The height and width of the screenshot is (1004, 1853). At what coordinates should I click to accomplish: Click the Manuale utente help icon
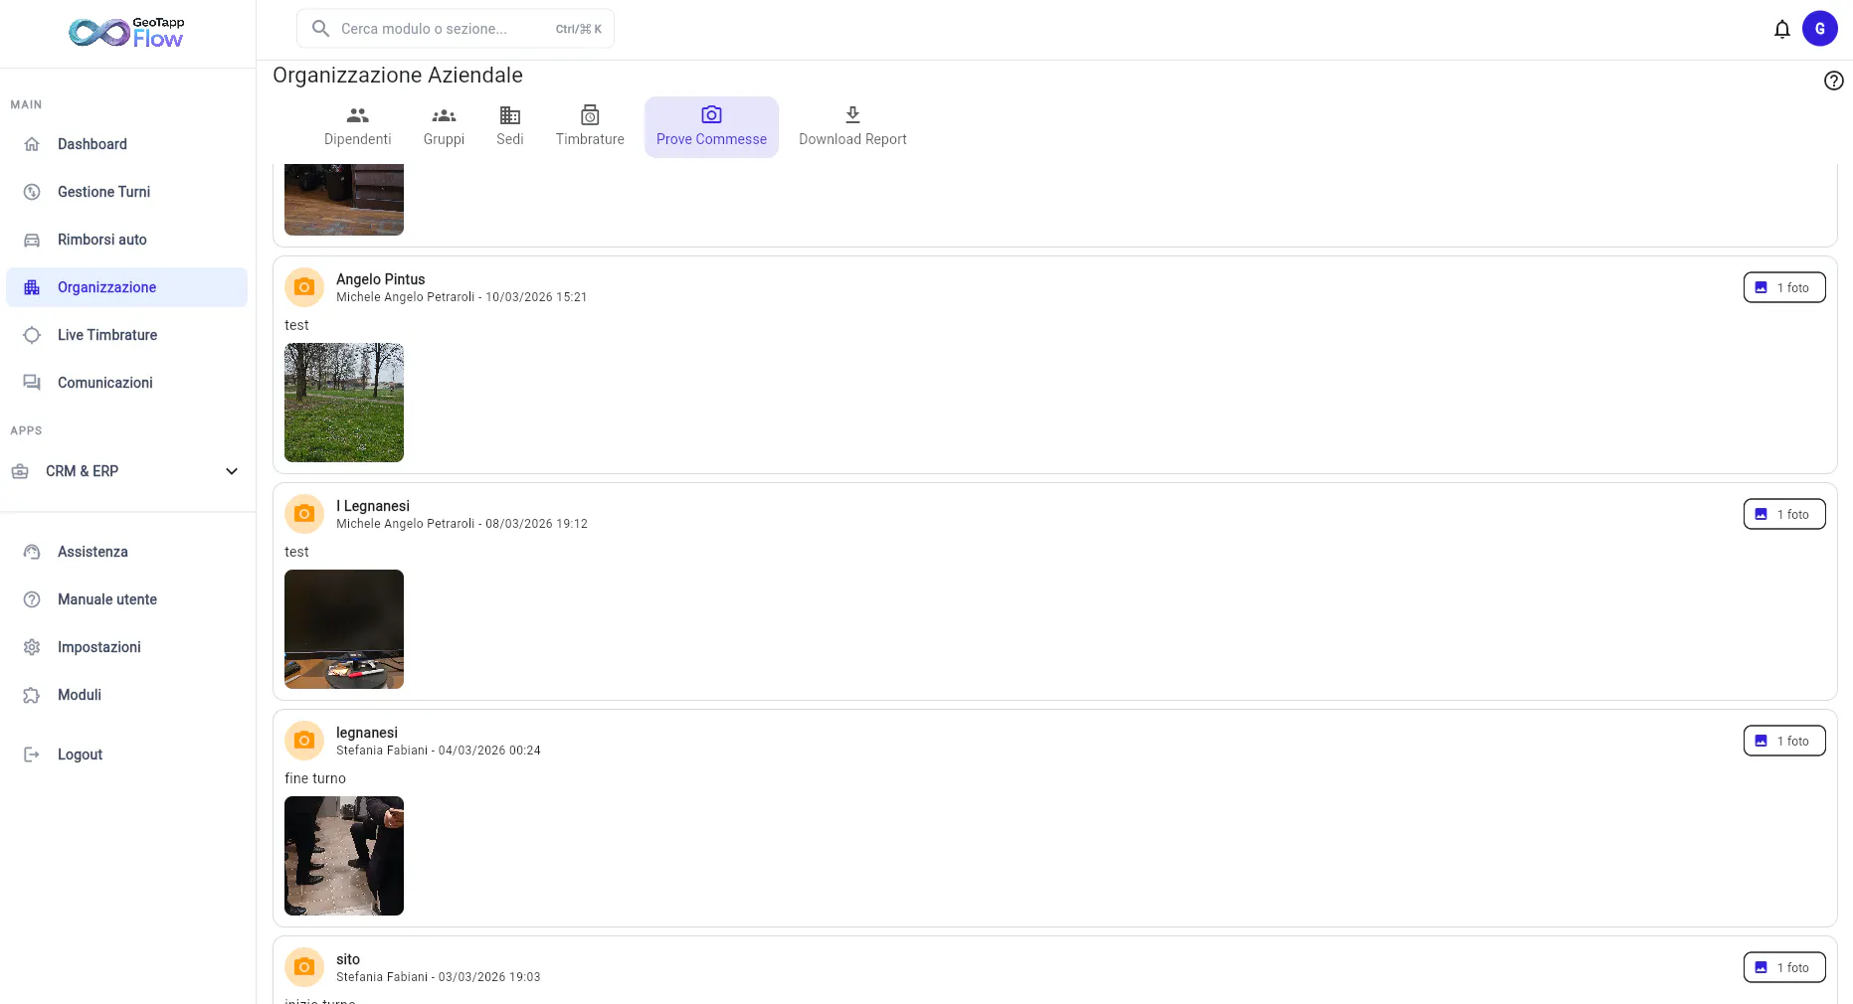32,599
